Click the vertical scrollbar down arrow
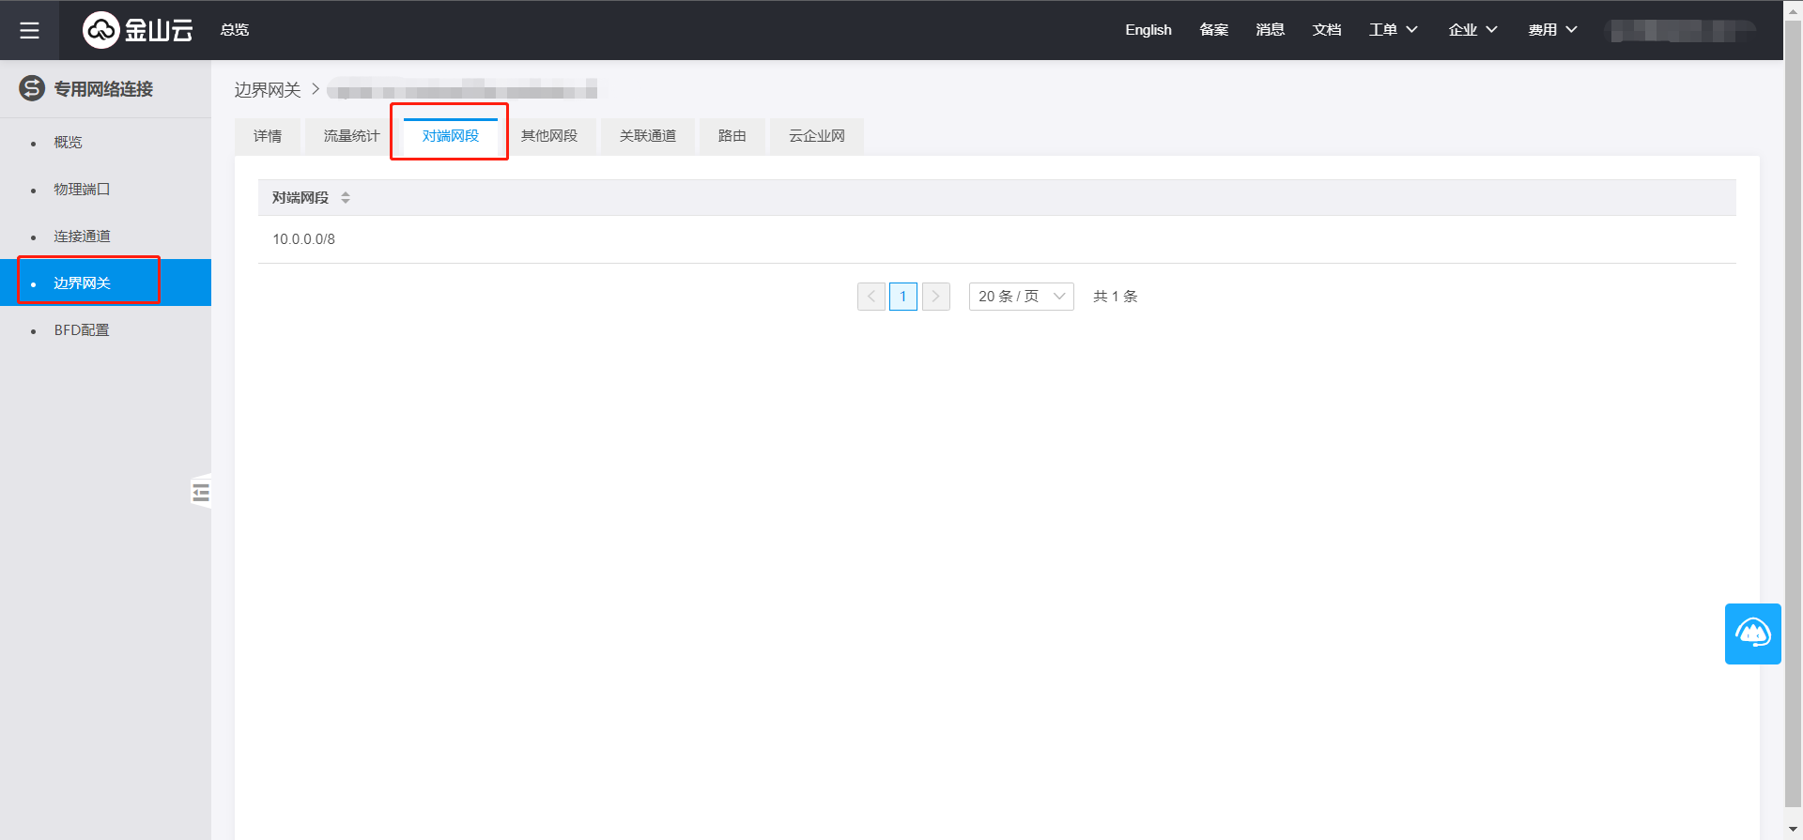Viewport: 1803px width, 840px height. (x=1793, y=829)
